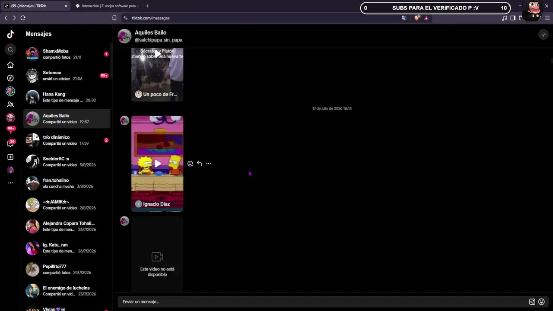Open the avatar story icon below Explore

(10, 91)
